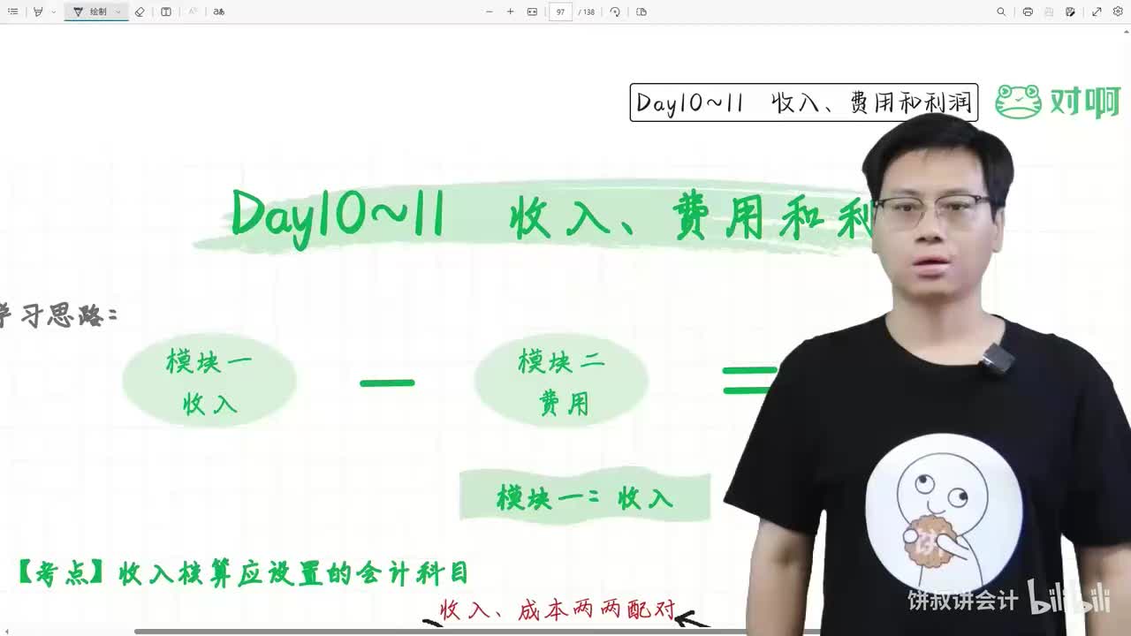Select the eraser tool
Image resolution: width=1131 pixels, height=636 pixels.
tap(140, 11)
